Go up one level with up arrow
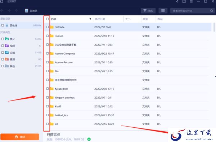The height and width of the screenshot is (142, 216). [x=16, y=10]
